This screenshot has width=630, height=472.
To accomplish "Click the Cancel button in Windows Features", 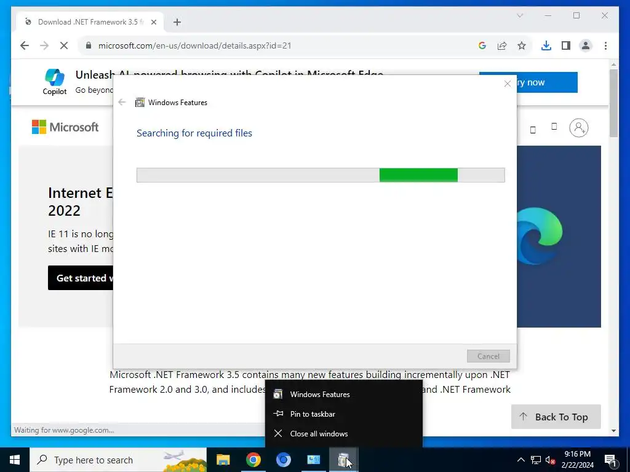I will [x=488, y=356].
